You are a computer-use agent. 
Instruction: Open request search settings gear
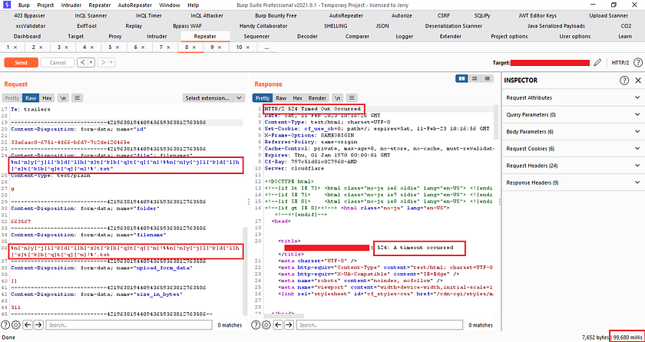16,325
